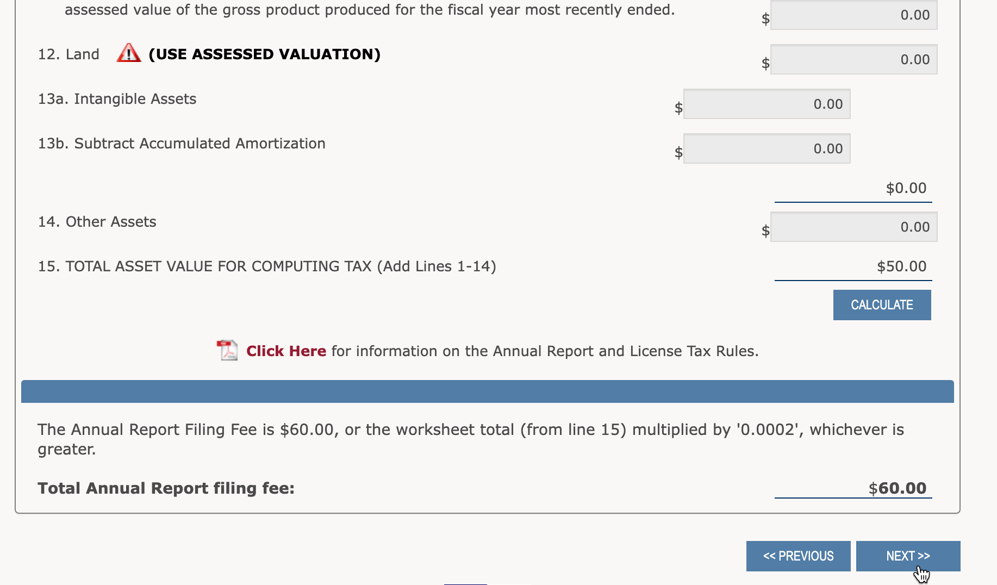
Task: Click the red warning triangle beside Land
Action: point(128,53)
